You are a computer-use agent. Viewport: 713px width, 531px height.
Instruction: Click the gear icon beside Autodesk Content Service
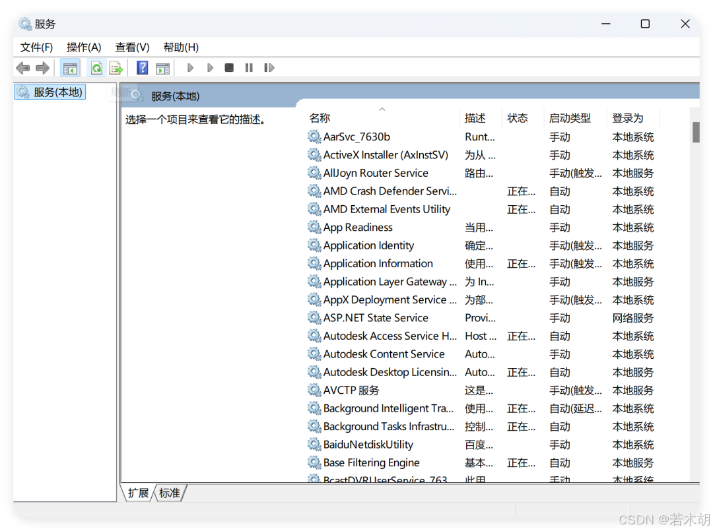[314, 354]
